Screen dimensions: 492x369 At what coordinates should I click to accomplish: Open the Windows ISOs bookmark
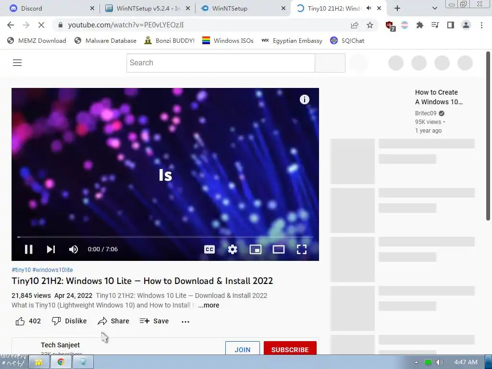tap(228, 40)
